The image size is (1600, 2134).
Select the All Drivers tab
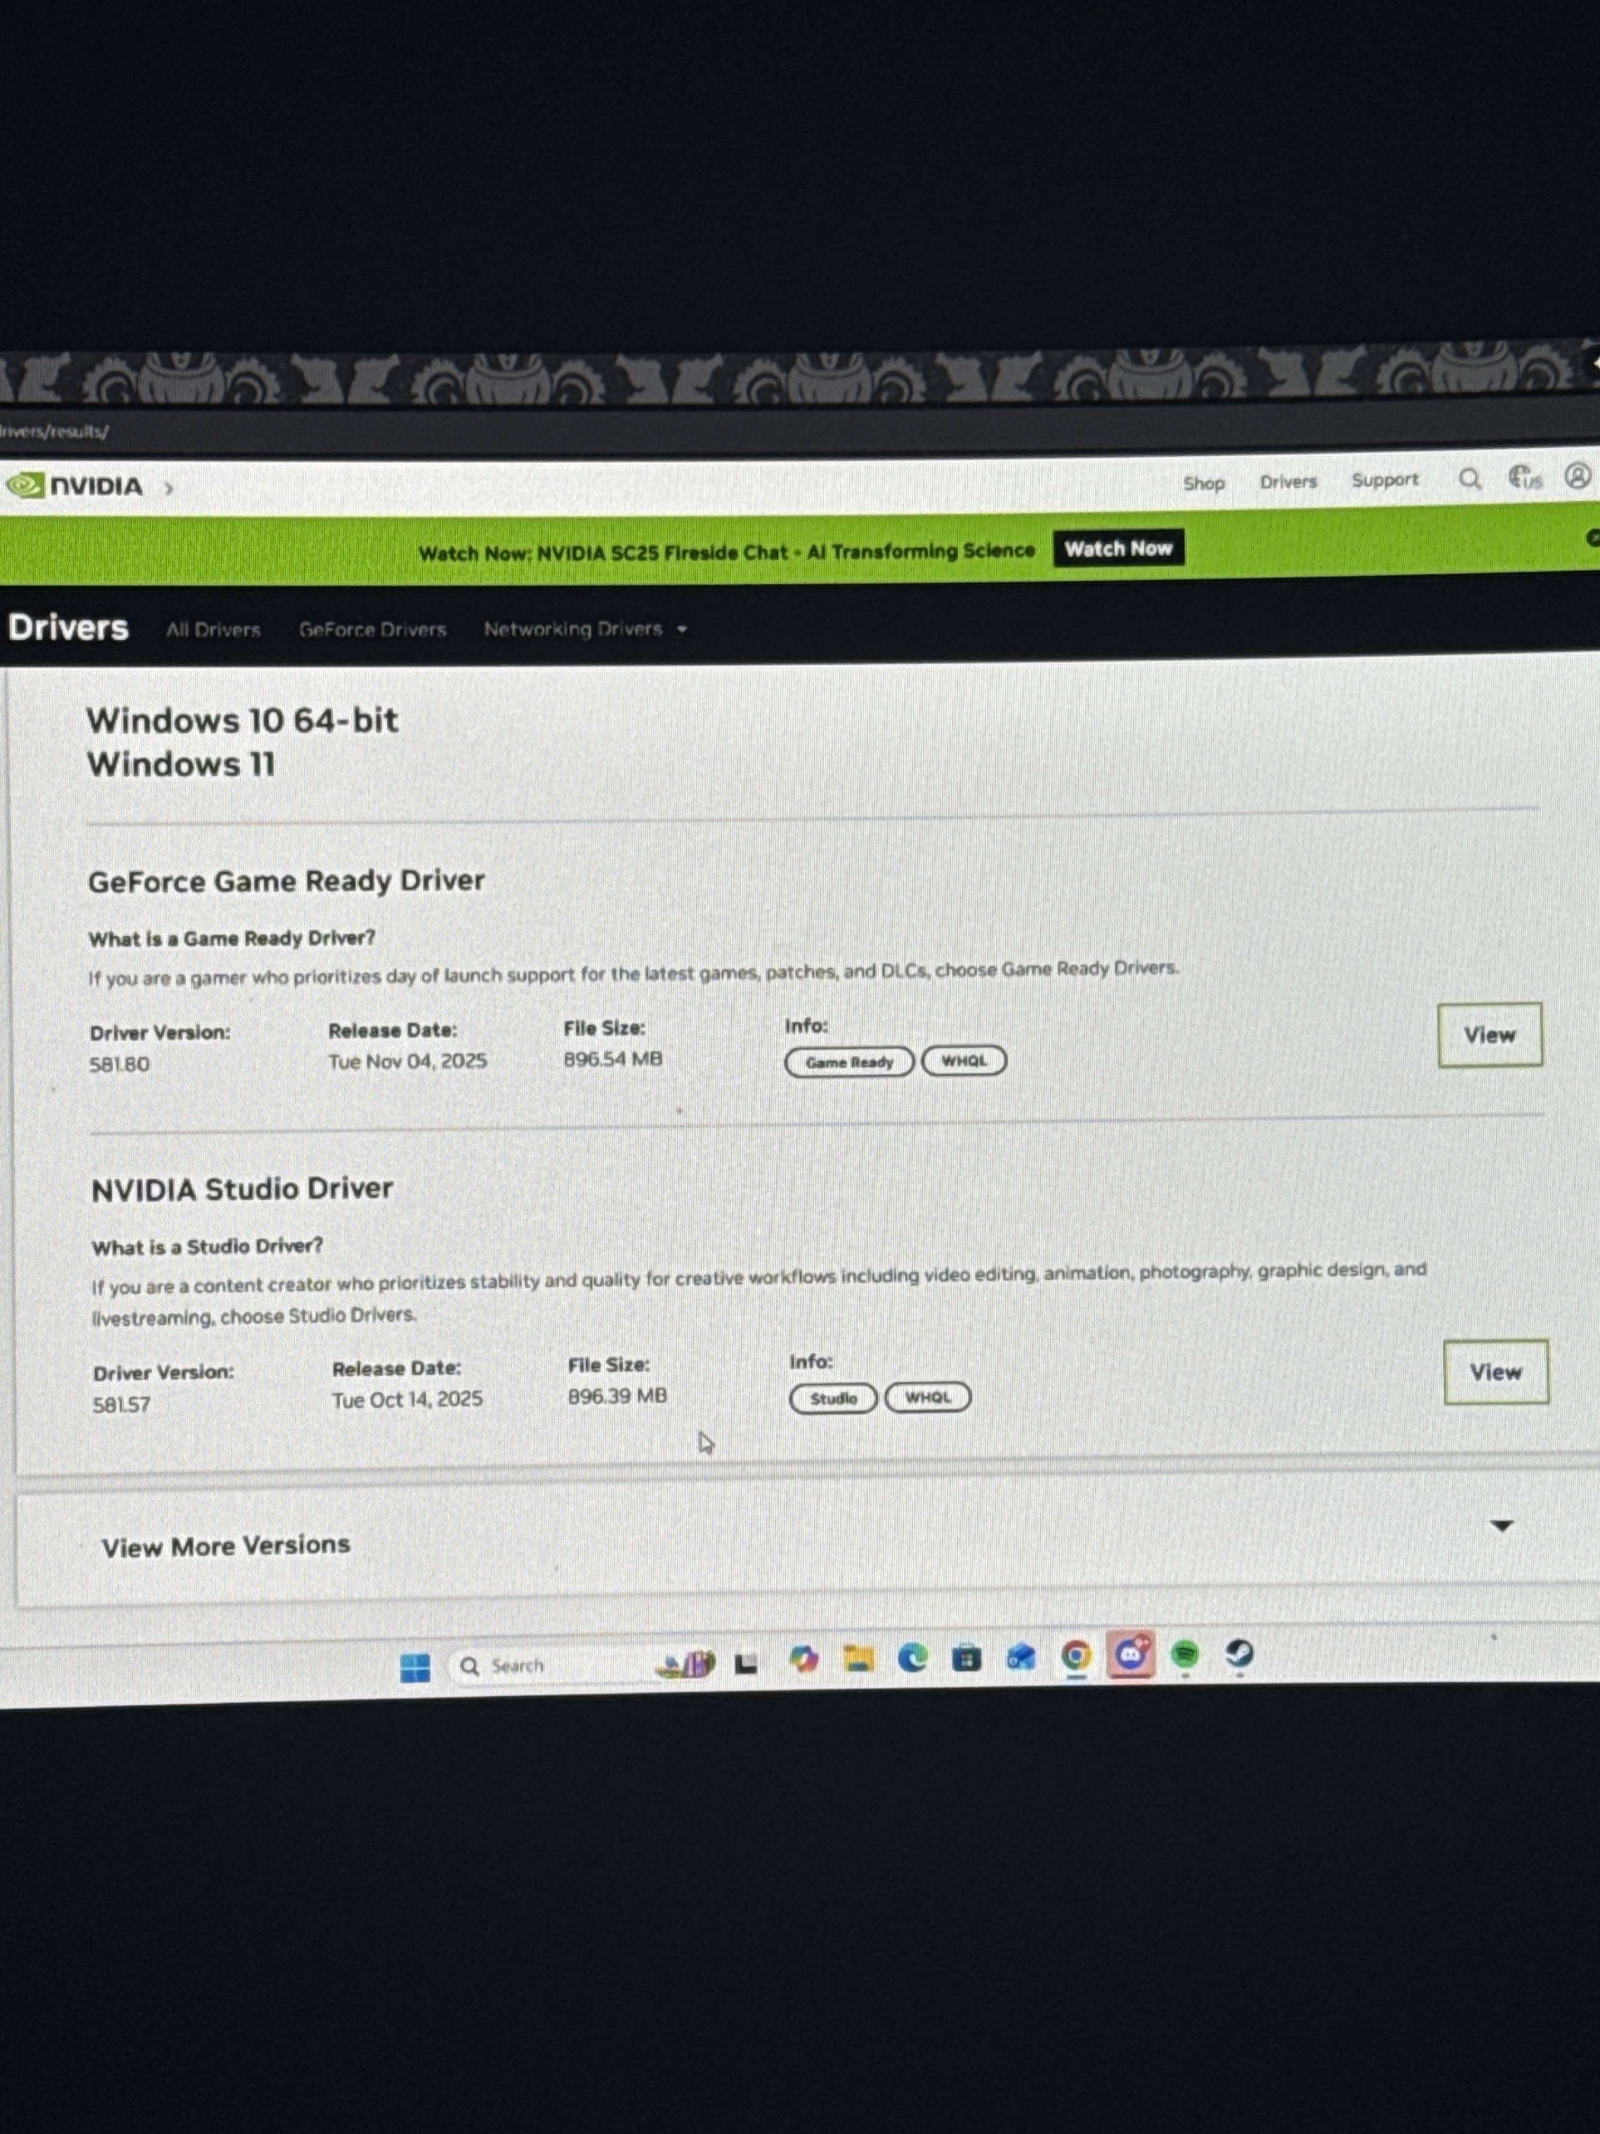213,630
